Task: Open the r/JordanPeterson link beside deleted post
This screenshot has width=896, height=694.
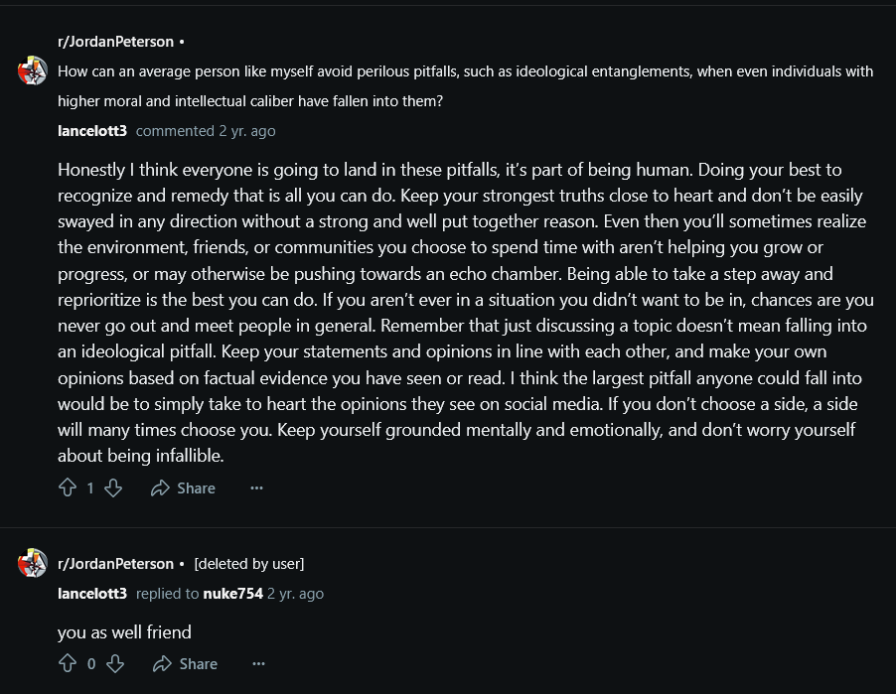Action: point(115,564)
